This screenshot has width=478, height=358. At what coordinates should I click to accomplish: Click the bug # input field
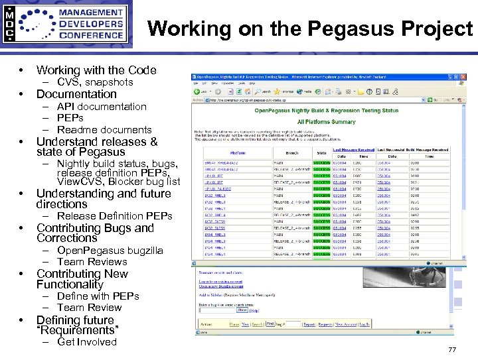click(x=293, y=324)
